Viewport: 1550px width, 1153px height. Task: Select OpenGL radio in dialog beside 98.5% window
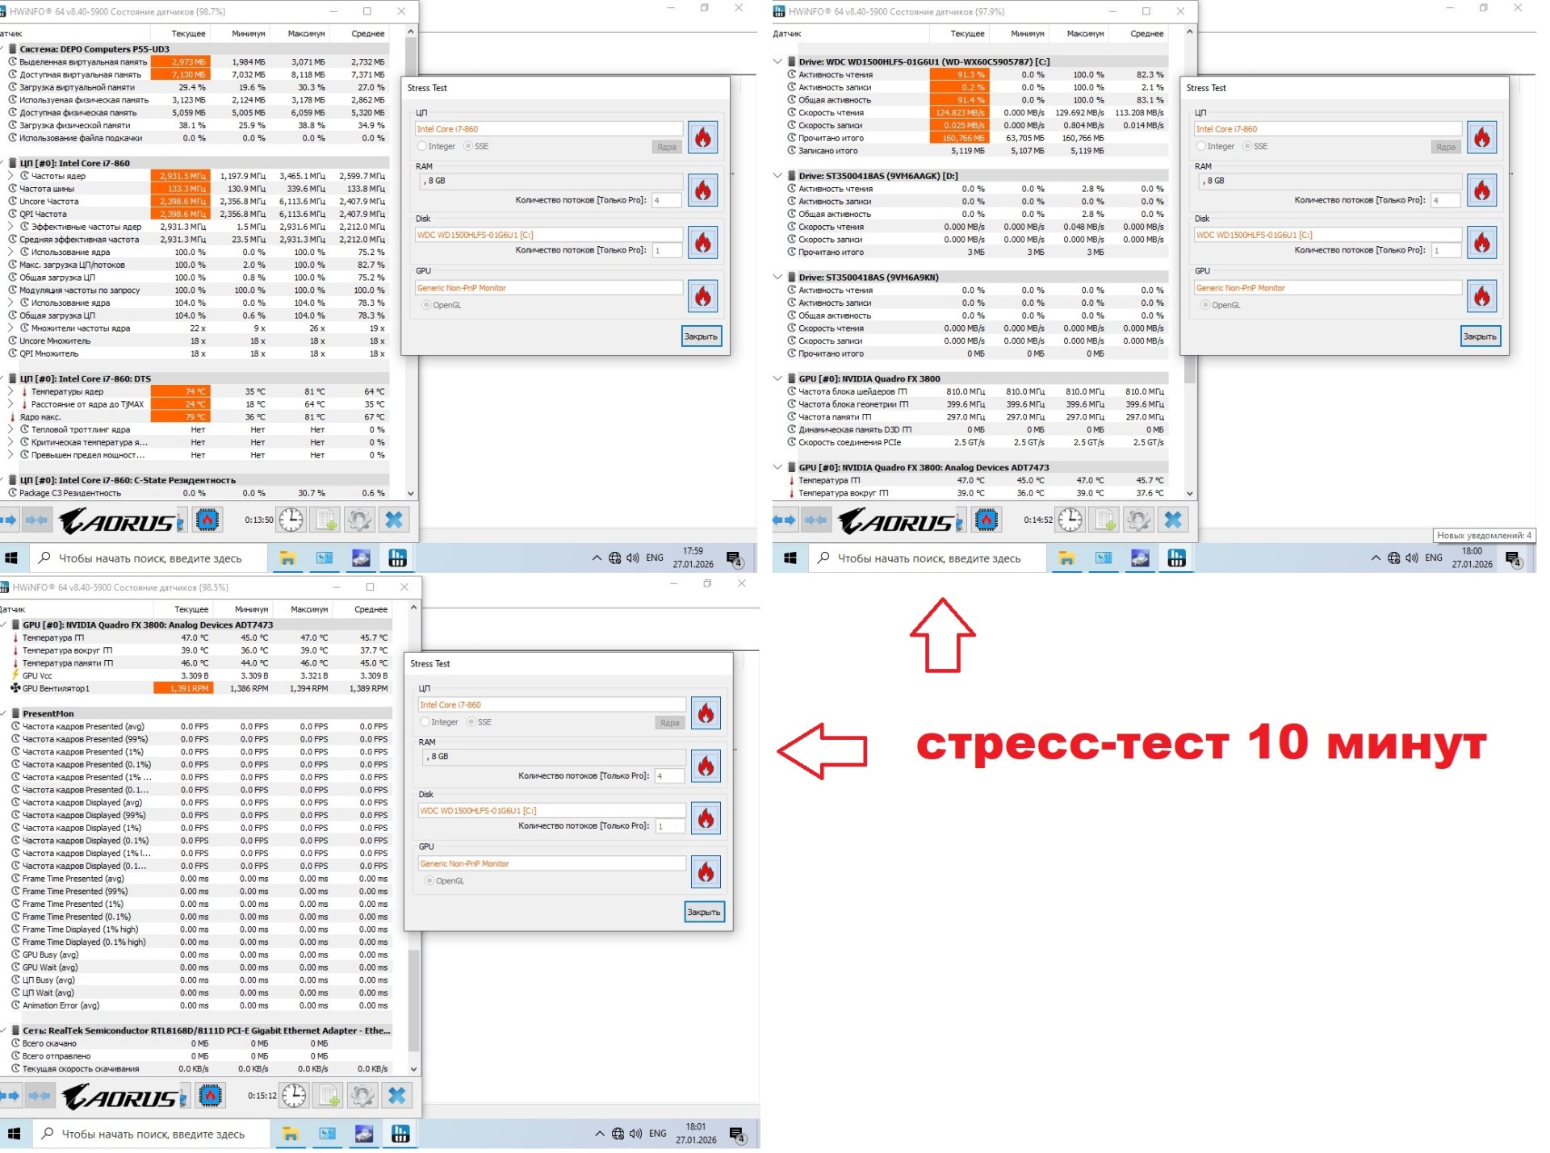[429, 881]
